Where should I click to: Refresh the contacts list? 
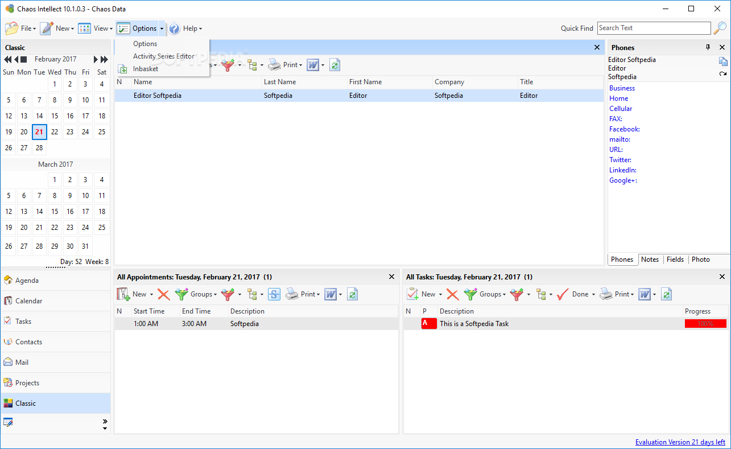coord(335,65)
